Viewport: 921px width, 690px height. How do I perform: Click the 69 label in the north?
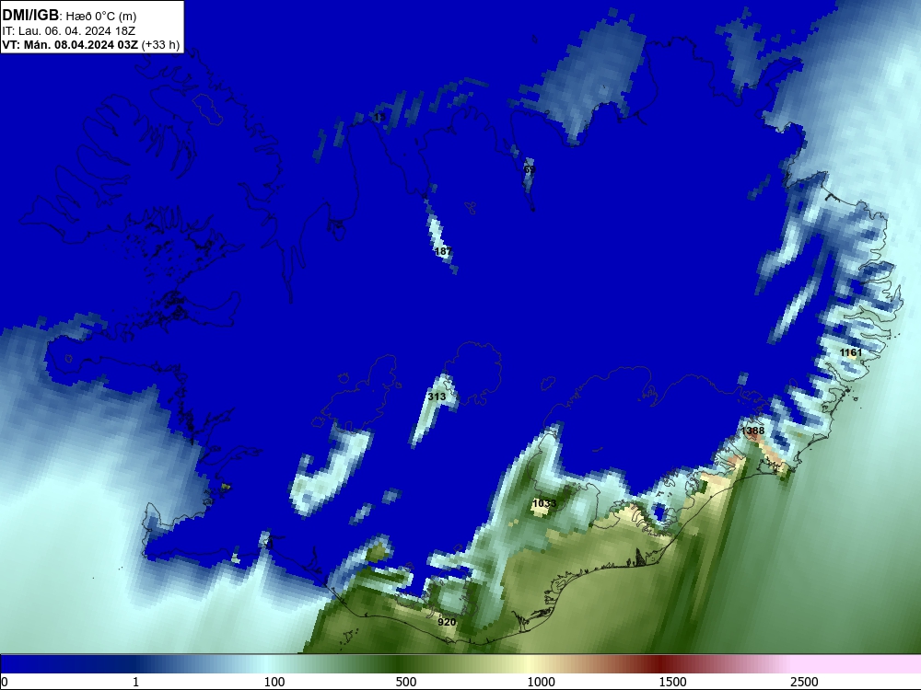tap(530, 169)
